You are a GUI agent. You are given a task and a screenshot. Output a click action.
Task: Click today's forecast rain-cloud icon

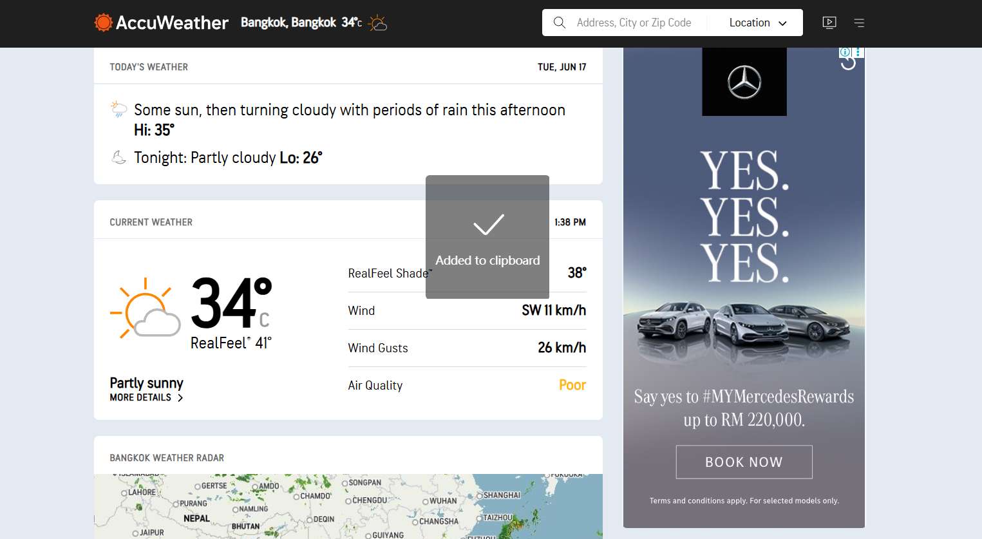(118, 109)
